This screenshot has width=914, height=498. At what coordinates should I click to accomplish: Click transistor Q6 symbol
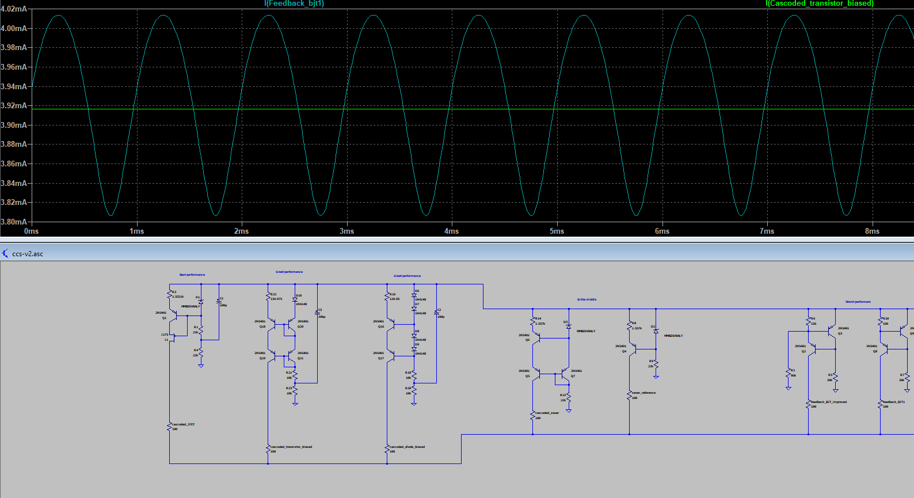point(536,339)
